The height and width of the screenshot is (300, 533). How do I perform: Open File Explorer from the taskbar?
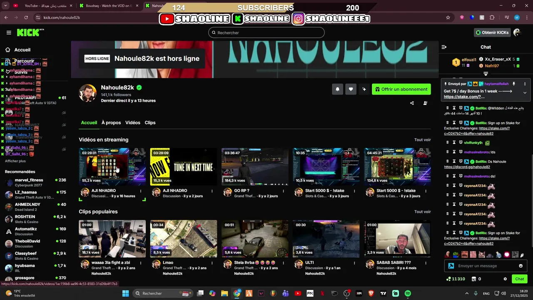point(224,293)
